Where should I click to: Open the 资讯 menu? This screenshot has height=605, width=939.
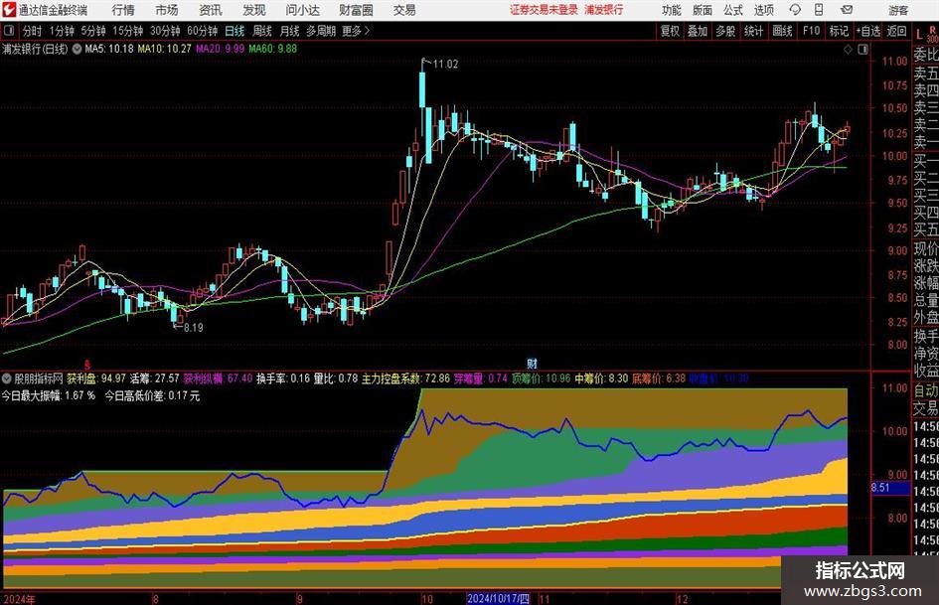pyautogui.click(x=211, y=10)
